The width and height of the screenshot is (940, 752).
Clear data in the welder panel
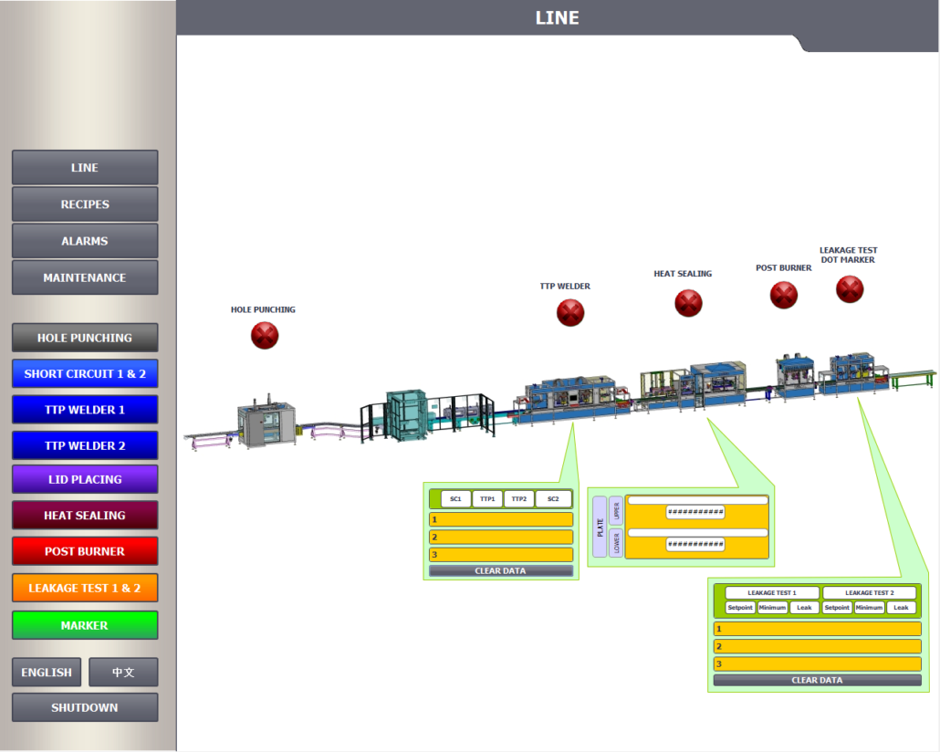500,571
